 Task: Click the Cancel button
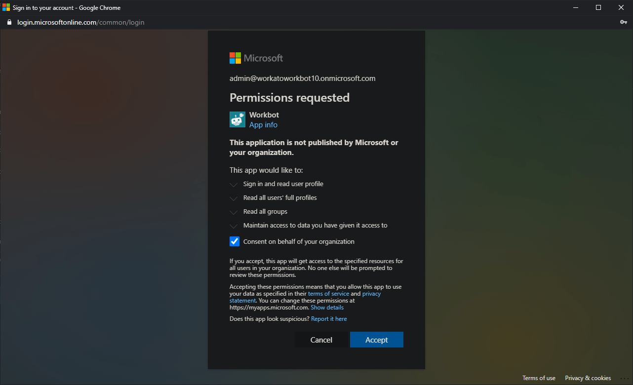pyautogui.click(x=321, y=340)
